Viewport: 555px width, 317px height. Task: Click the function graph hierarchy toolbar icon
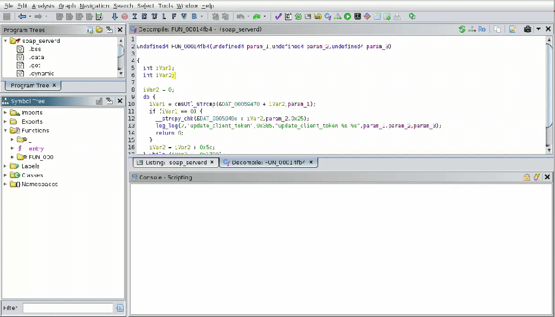[338, 16]
